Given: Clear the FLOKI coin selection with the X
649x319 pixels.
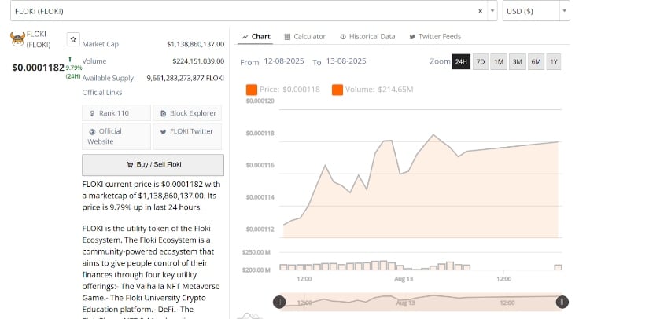Looking at the screenshot, I should (x=481, y=12).
